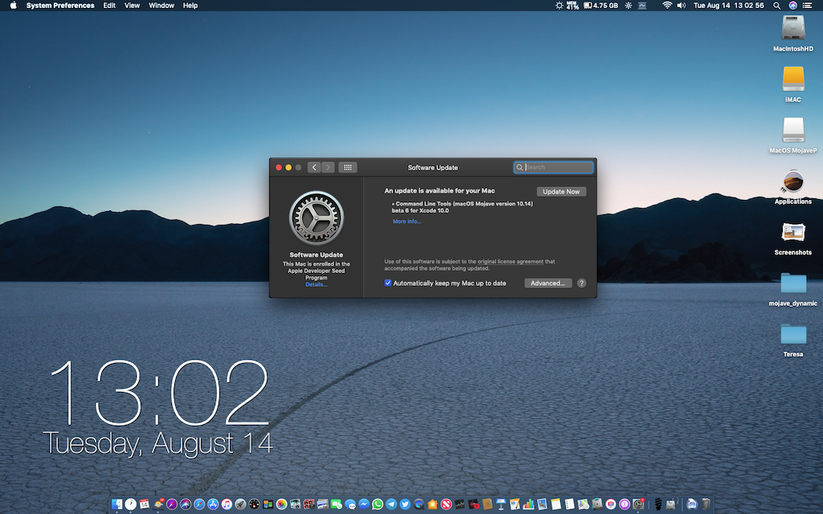Open Photos from the Dock
The height and width of the screenshot is (514, 823).
coord(281,504)
